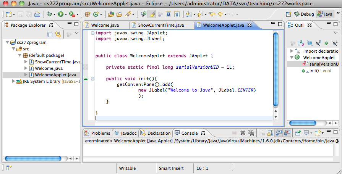Open the Debug configurations dropdown arrow
Screen dimensions: 342x174
click(x=54, y=14)
